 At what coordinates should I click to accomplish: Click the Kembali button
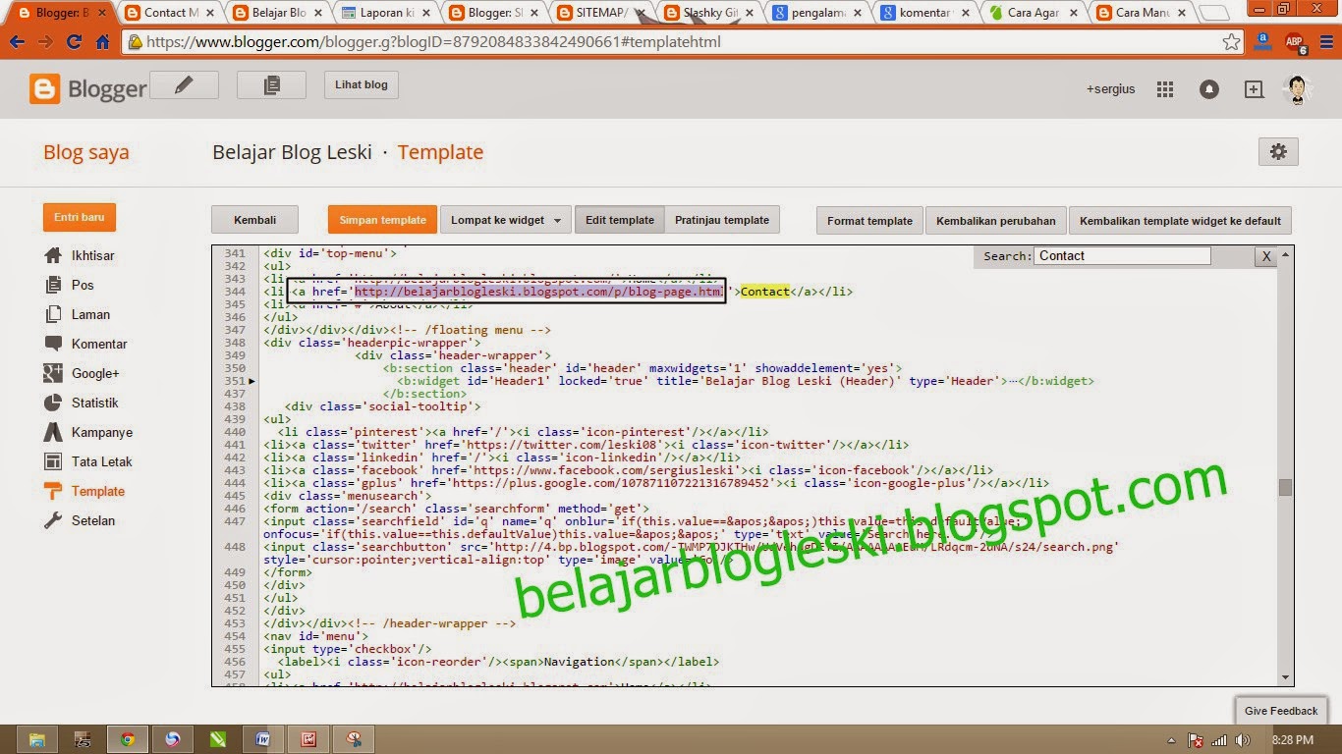tap(255, 220)
